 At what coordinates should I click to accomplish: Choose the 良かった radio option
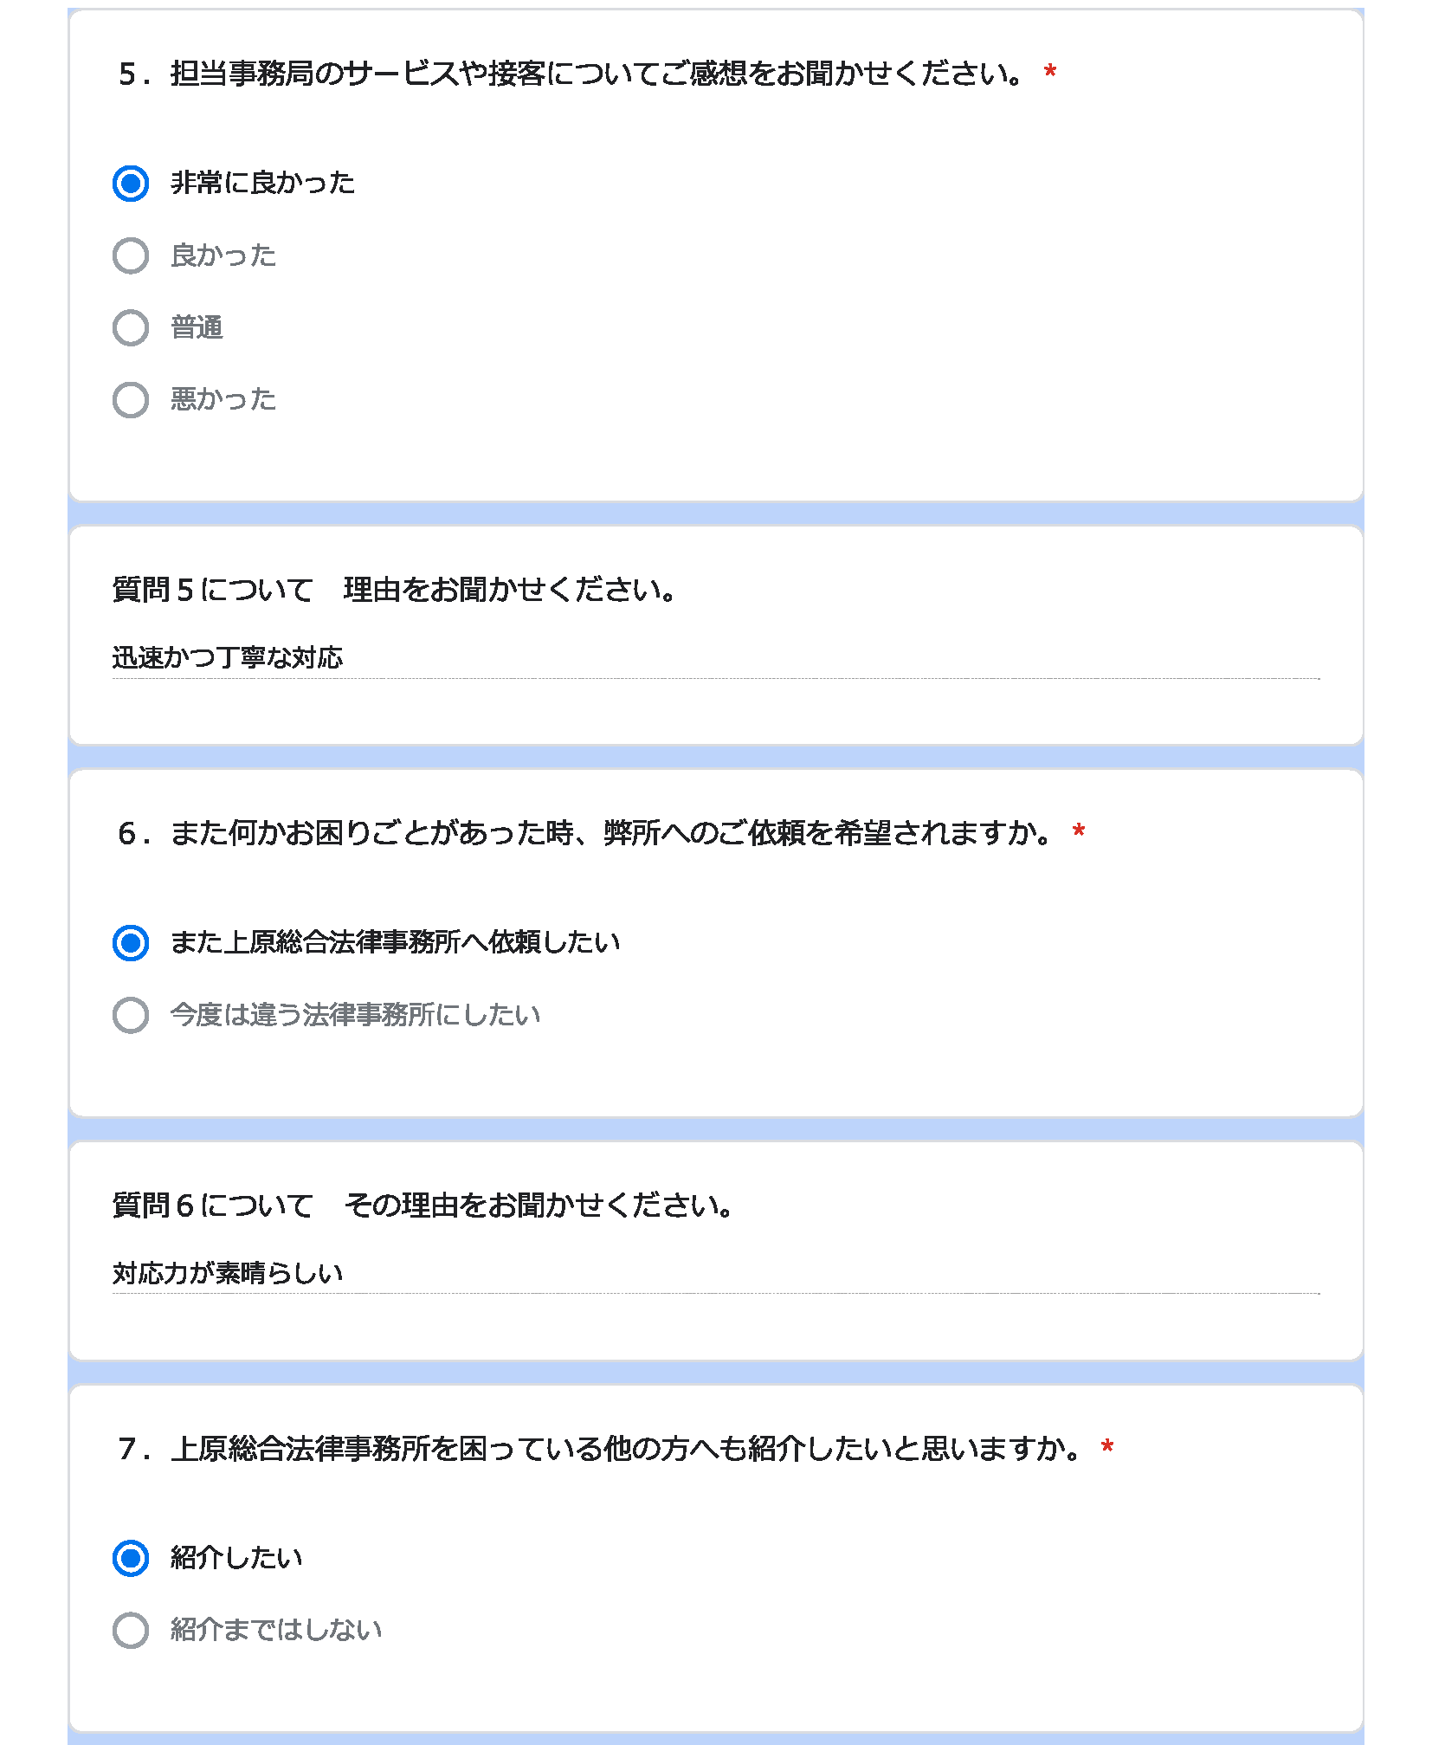point(131,255)
